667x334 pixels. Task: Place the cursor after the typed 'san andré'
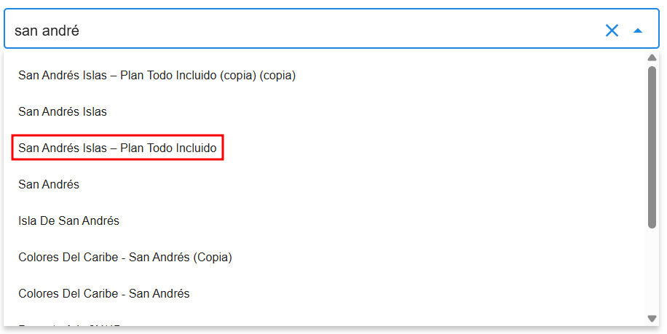click(80, 31)
